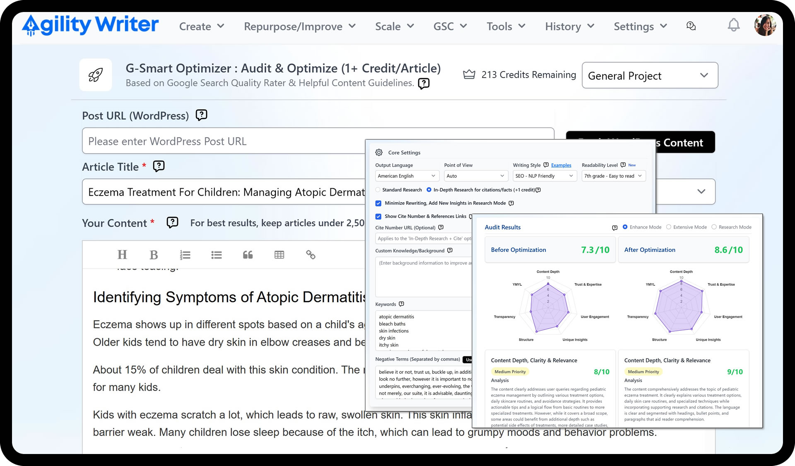
Task: Click the Core Settings gear icon
Action: tap(379, 153)
